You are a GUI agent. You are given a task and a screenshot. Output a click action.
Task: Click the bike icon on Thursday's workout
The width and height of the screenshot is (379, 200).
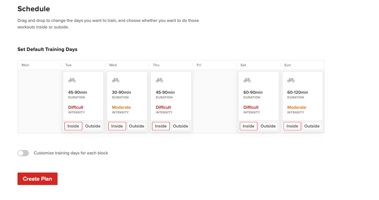(159, 80)
